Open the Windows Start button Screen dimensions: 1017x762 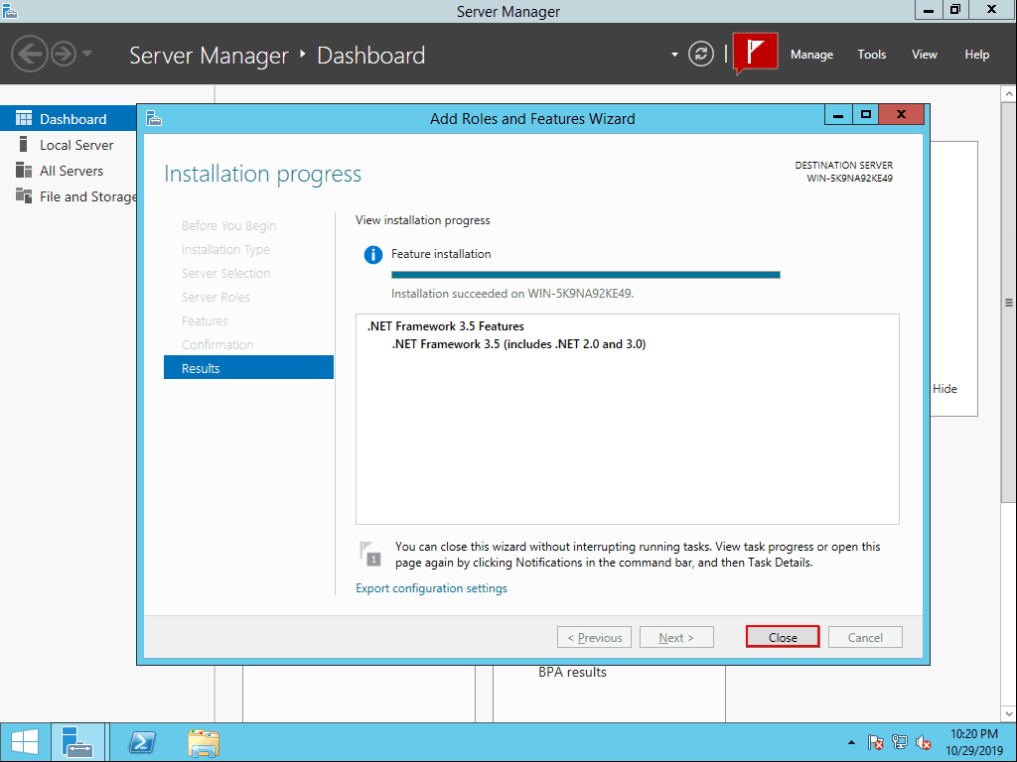pyautogui.click(x=25, y=742)
